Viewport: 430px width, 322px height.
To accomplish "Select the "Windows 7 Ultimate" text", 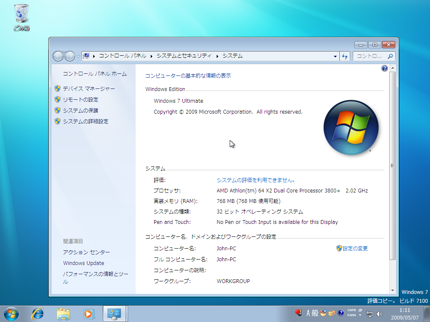I will tap(178, 101).
